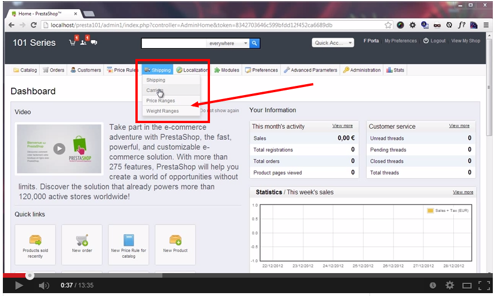
Task: Click the gear extension icon in toolbar
Action: click(413, 25)
